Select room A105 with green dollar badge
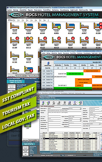 (x=56, y=26)
